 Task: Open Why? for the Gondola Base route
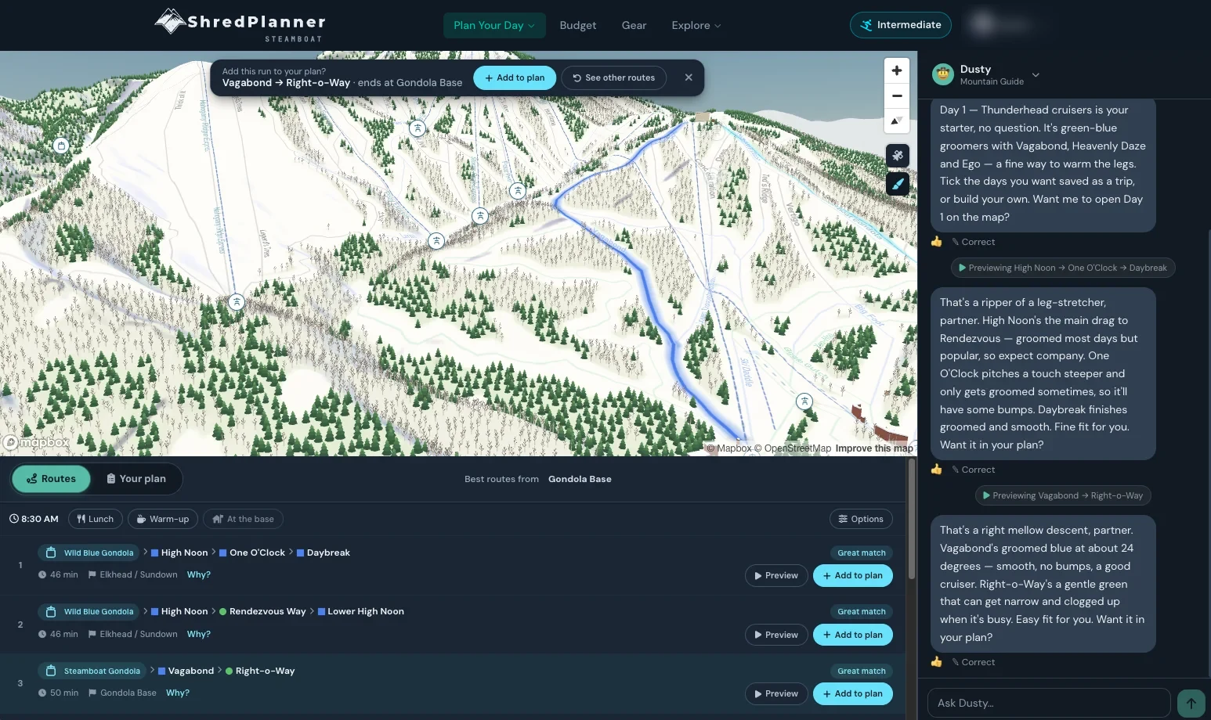click(x=178, y=693)
